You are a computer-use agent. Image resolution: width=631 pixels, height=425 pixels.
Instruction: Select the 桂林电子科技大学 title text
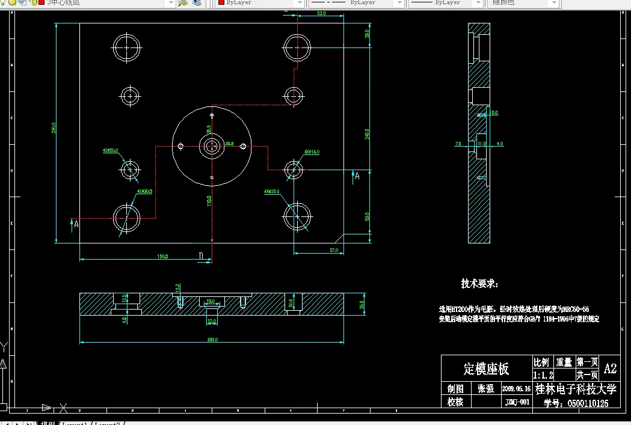(576, 389)
